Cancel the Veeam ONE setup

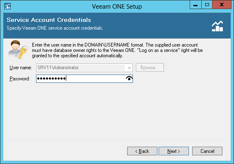coord(207,151)
